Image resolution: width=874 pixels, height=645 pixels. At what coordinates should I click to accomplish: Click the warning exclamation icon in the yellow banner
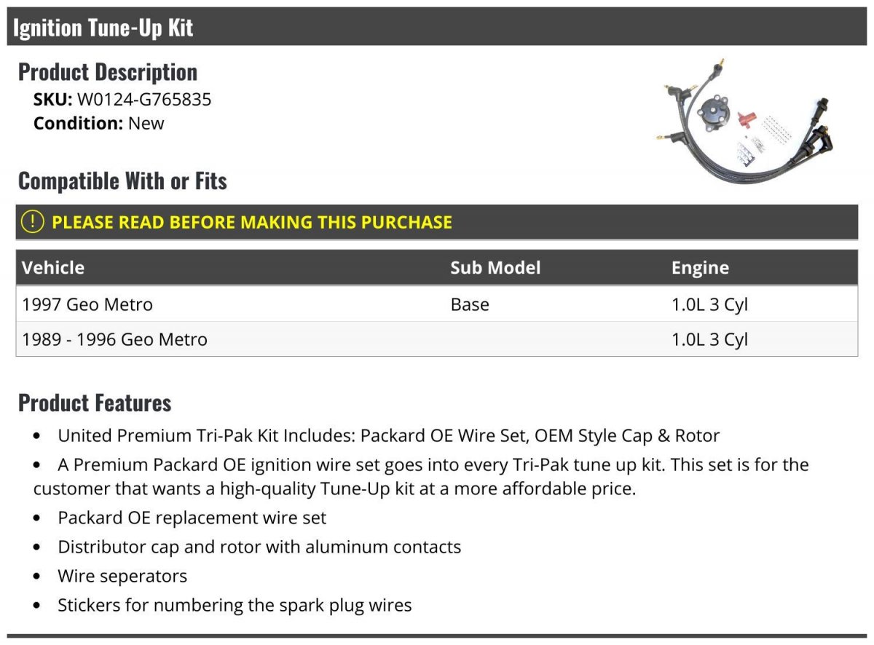[32, 222]
